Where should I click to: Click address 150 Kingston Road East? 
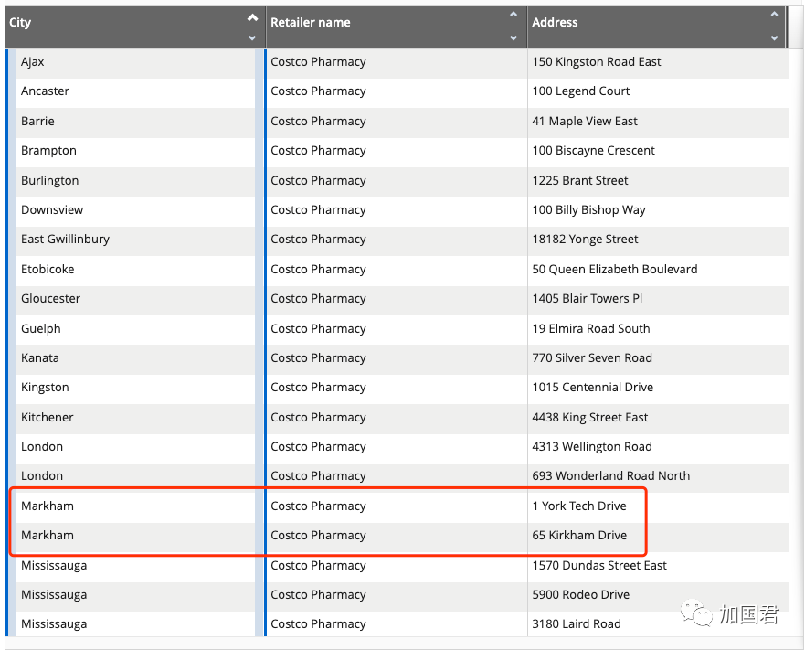pyautogui.click(x=597, y=61)
